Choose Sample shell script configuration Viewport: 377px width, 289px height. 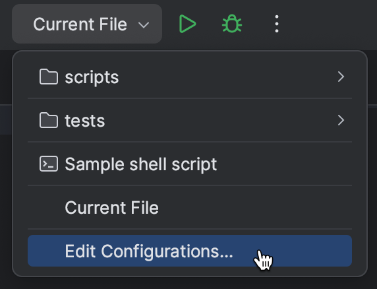190,164
